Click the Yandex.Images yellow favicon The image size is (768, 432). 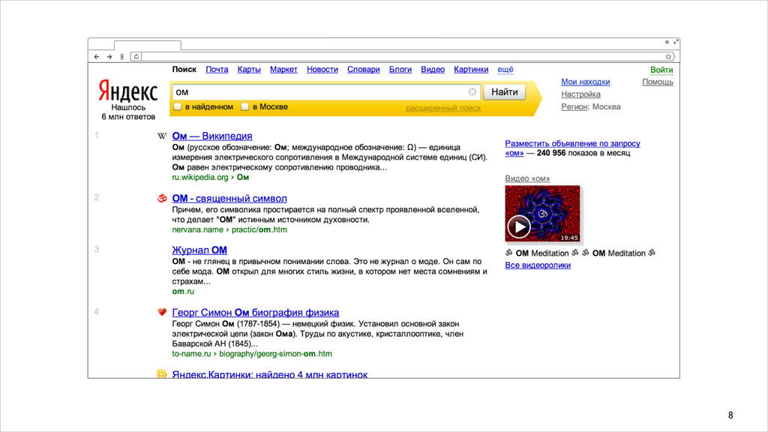coord(162,374)
